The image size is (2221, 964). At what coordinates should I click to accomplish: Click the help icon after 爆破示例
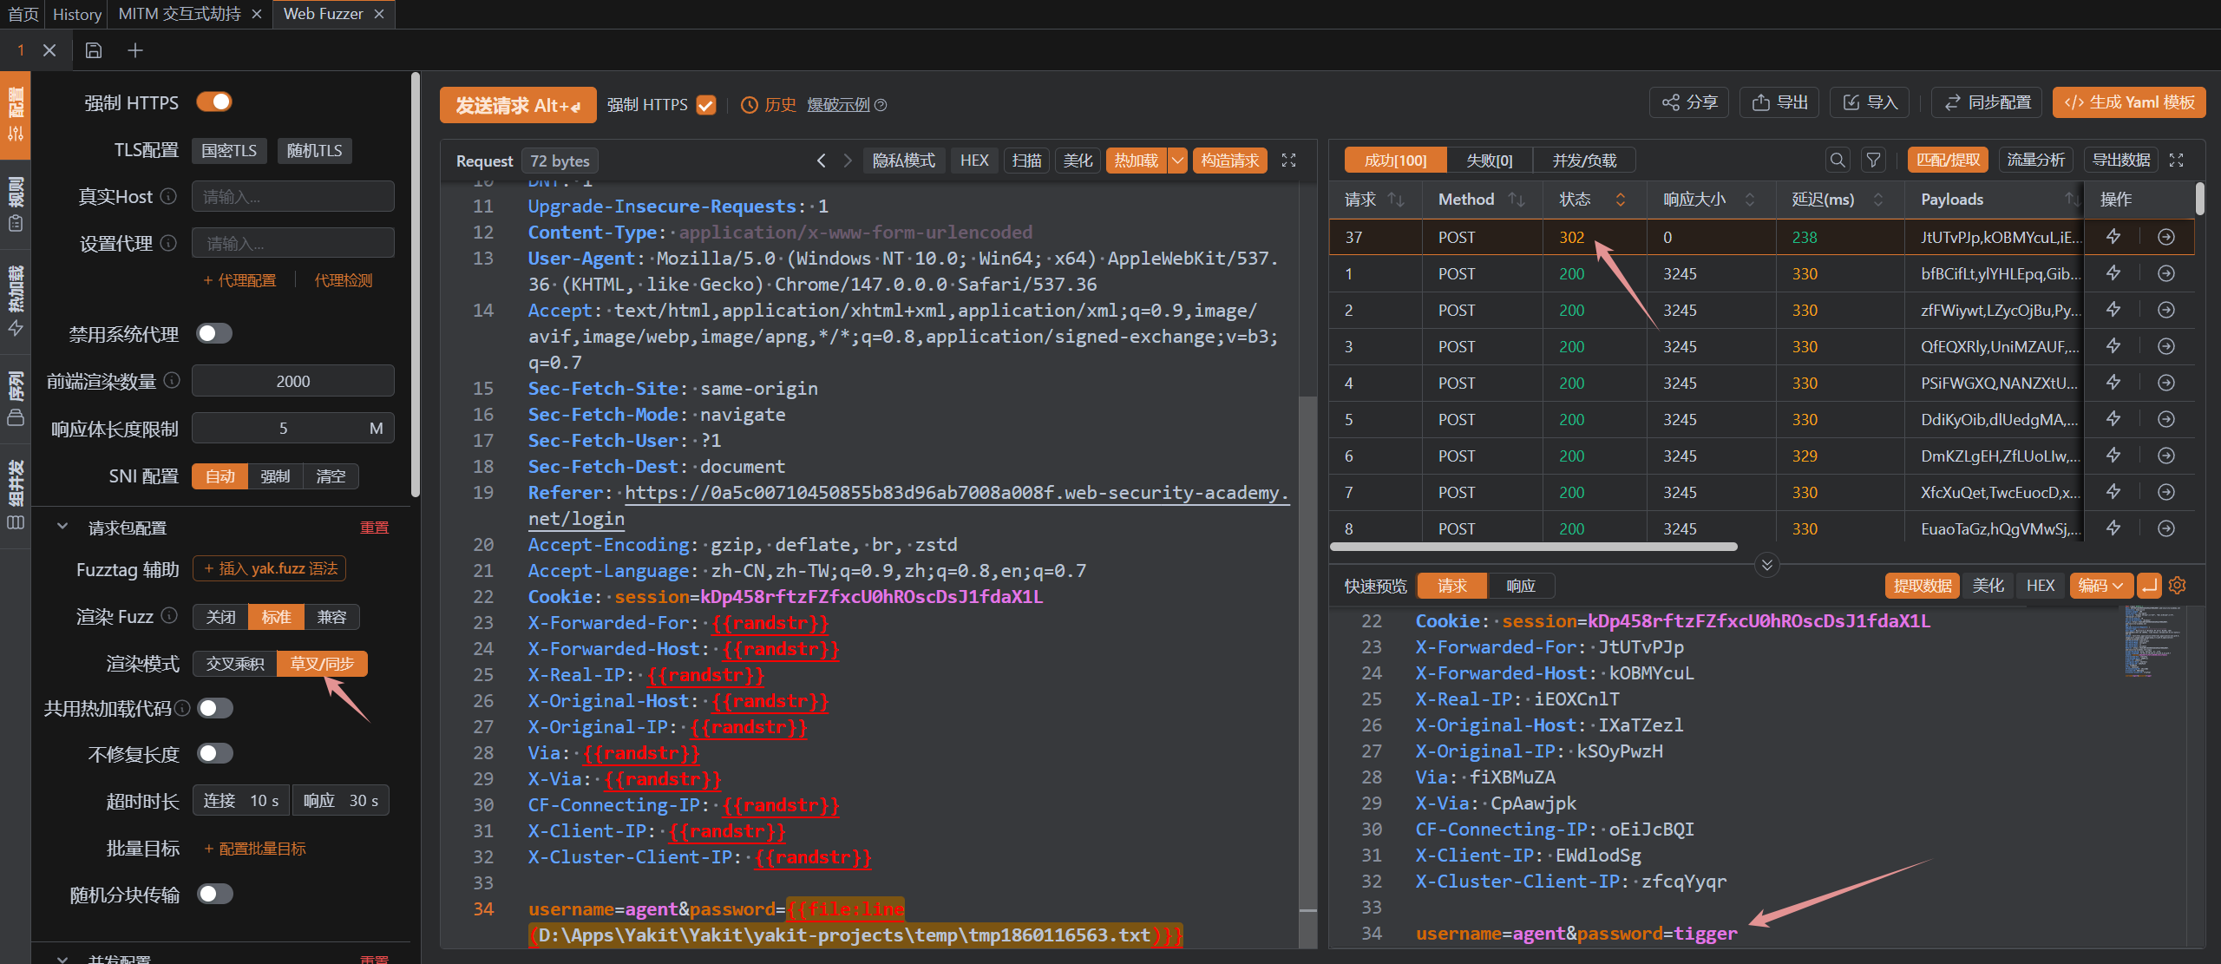(881, 105)
